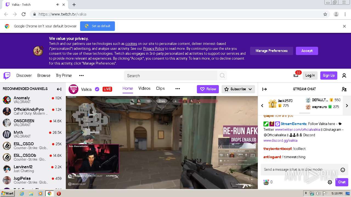Follow Valkia channel
Image resolution: width=351 pixels, height=197 pixels.
pyautogui.click(x=208, y=89)
